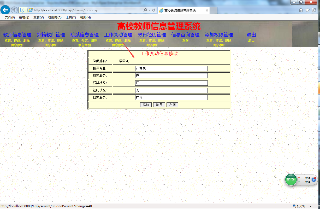
Task: Open 信息添加 under 外籍教师管理
Action: click(51, 45)
